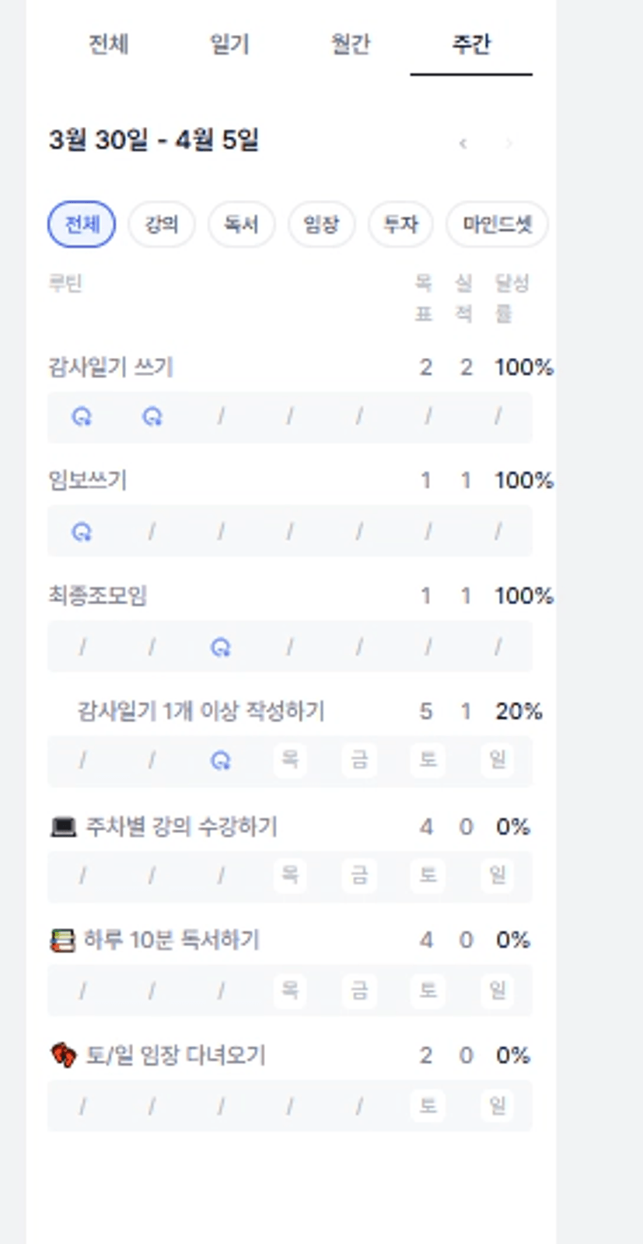Click the footprints icon beside 토/일 임장 다녀오기
The image size is (643, 1244).
pos(63,1056)
